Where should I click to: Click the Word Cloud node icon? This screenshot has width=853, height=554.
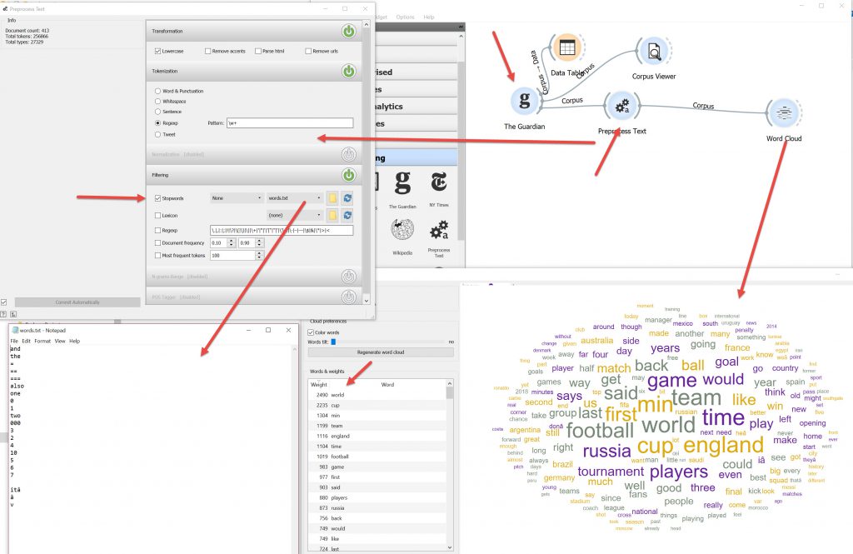click(x=783, y=112)
